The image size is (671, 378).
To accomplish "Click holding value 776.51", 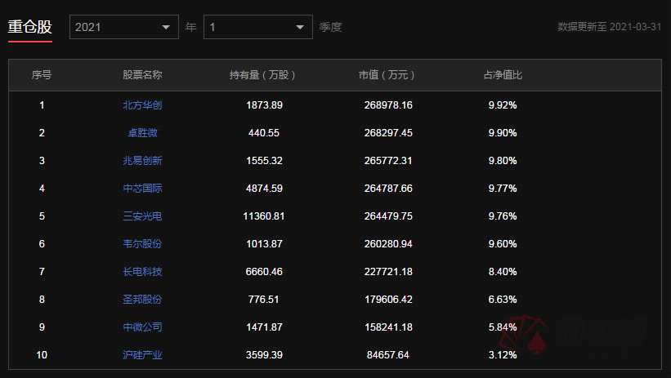I will click(x=264, y=300).
